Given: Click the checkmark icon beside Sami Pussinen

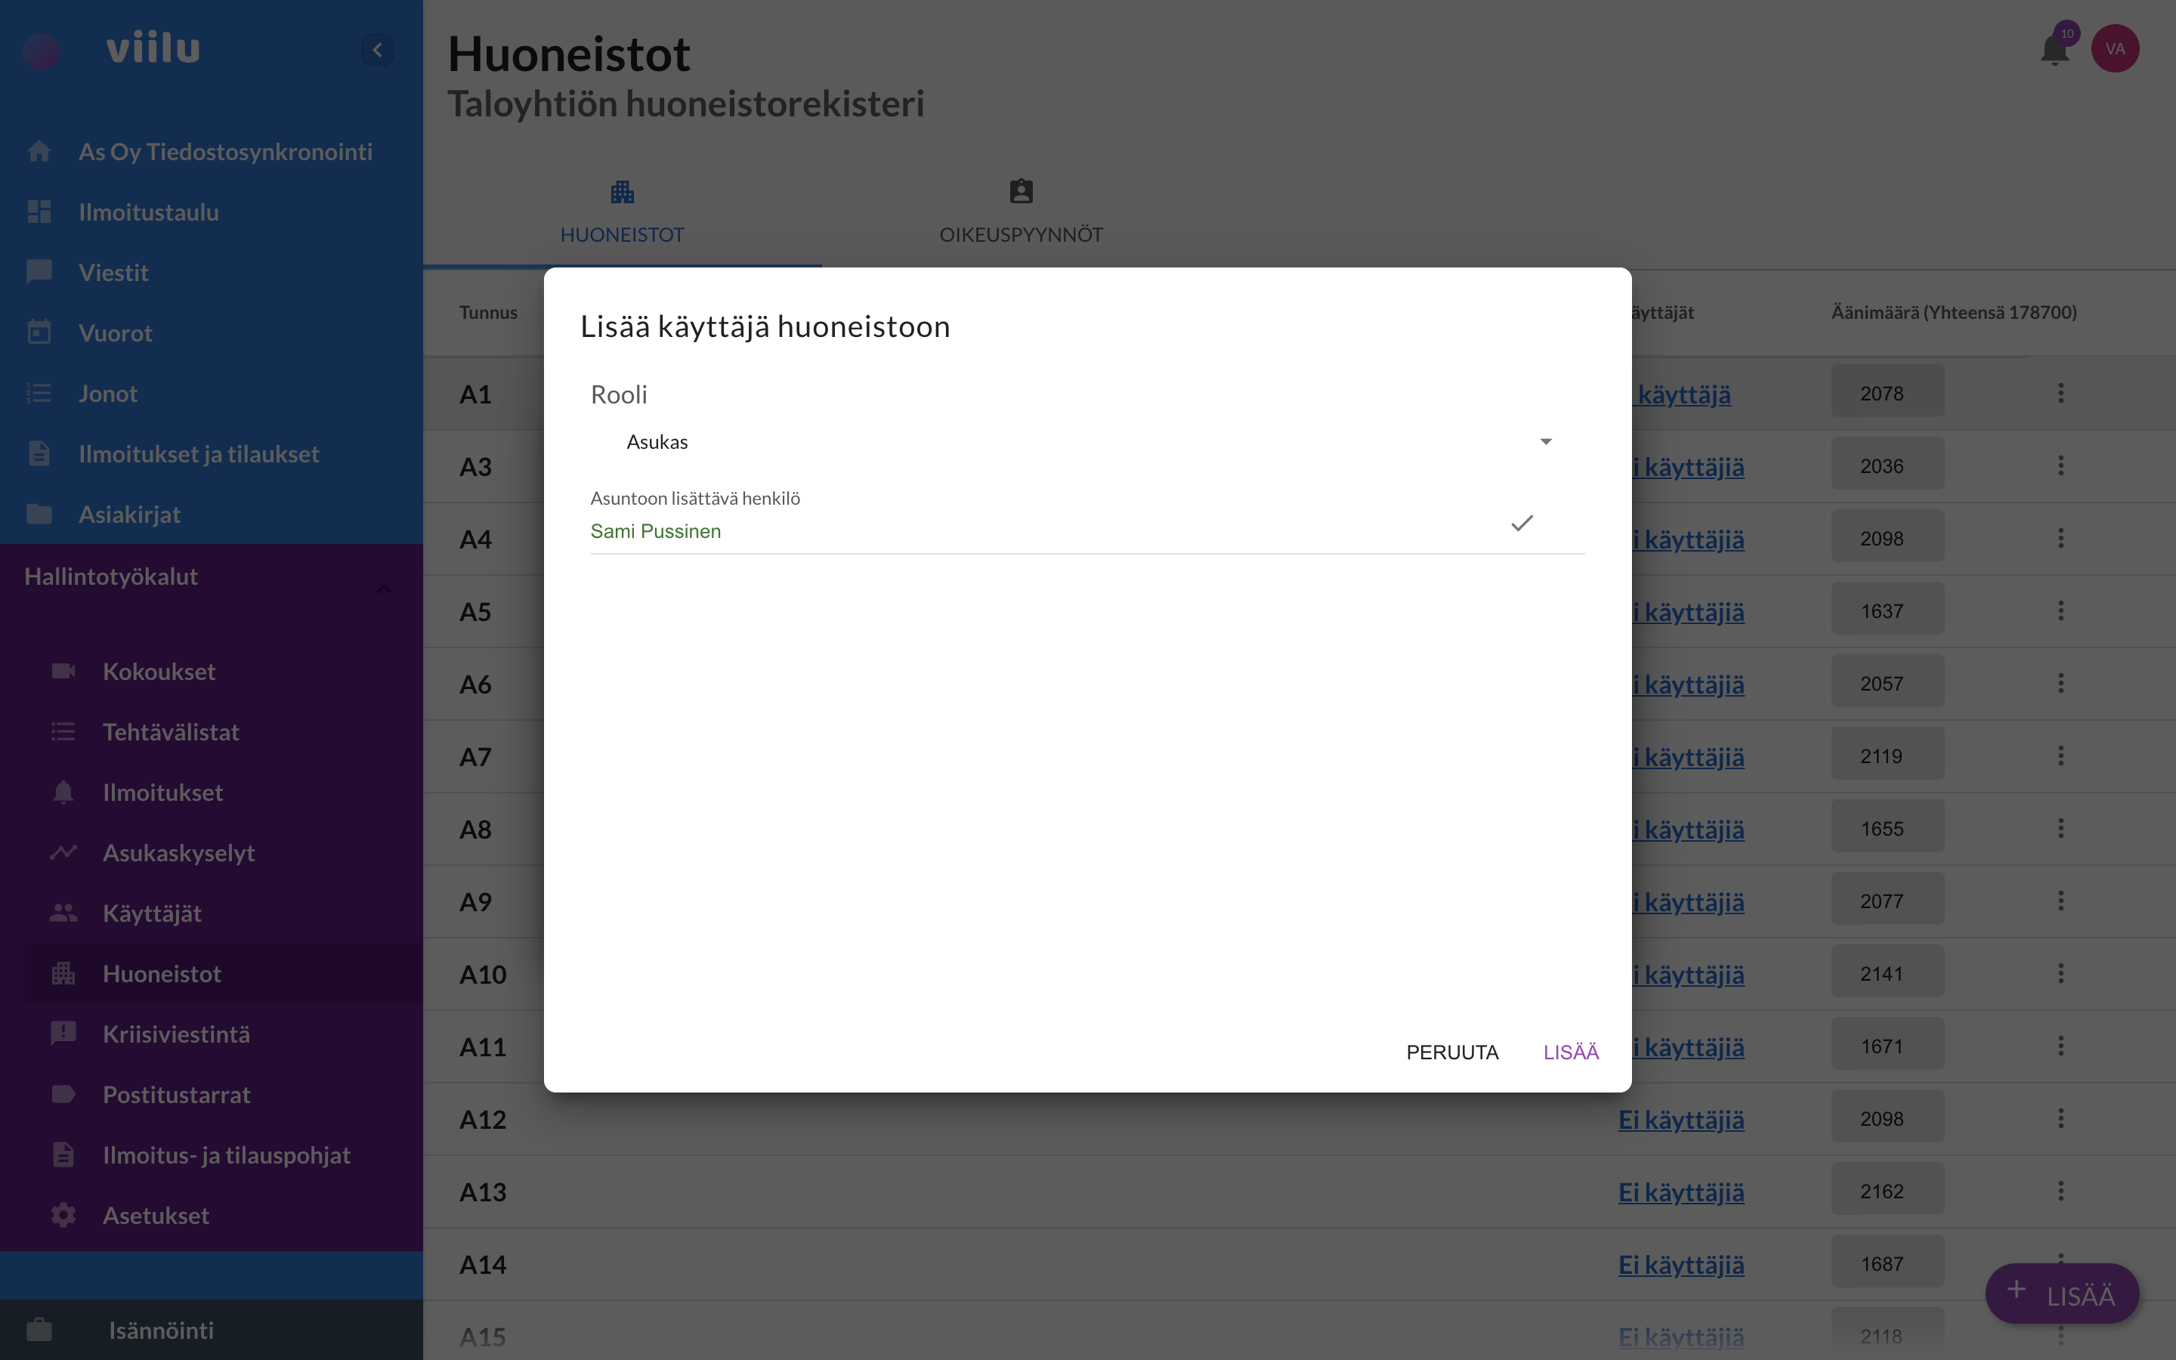Looking at the screenshot, I should (1522, 524).
